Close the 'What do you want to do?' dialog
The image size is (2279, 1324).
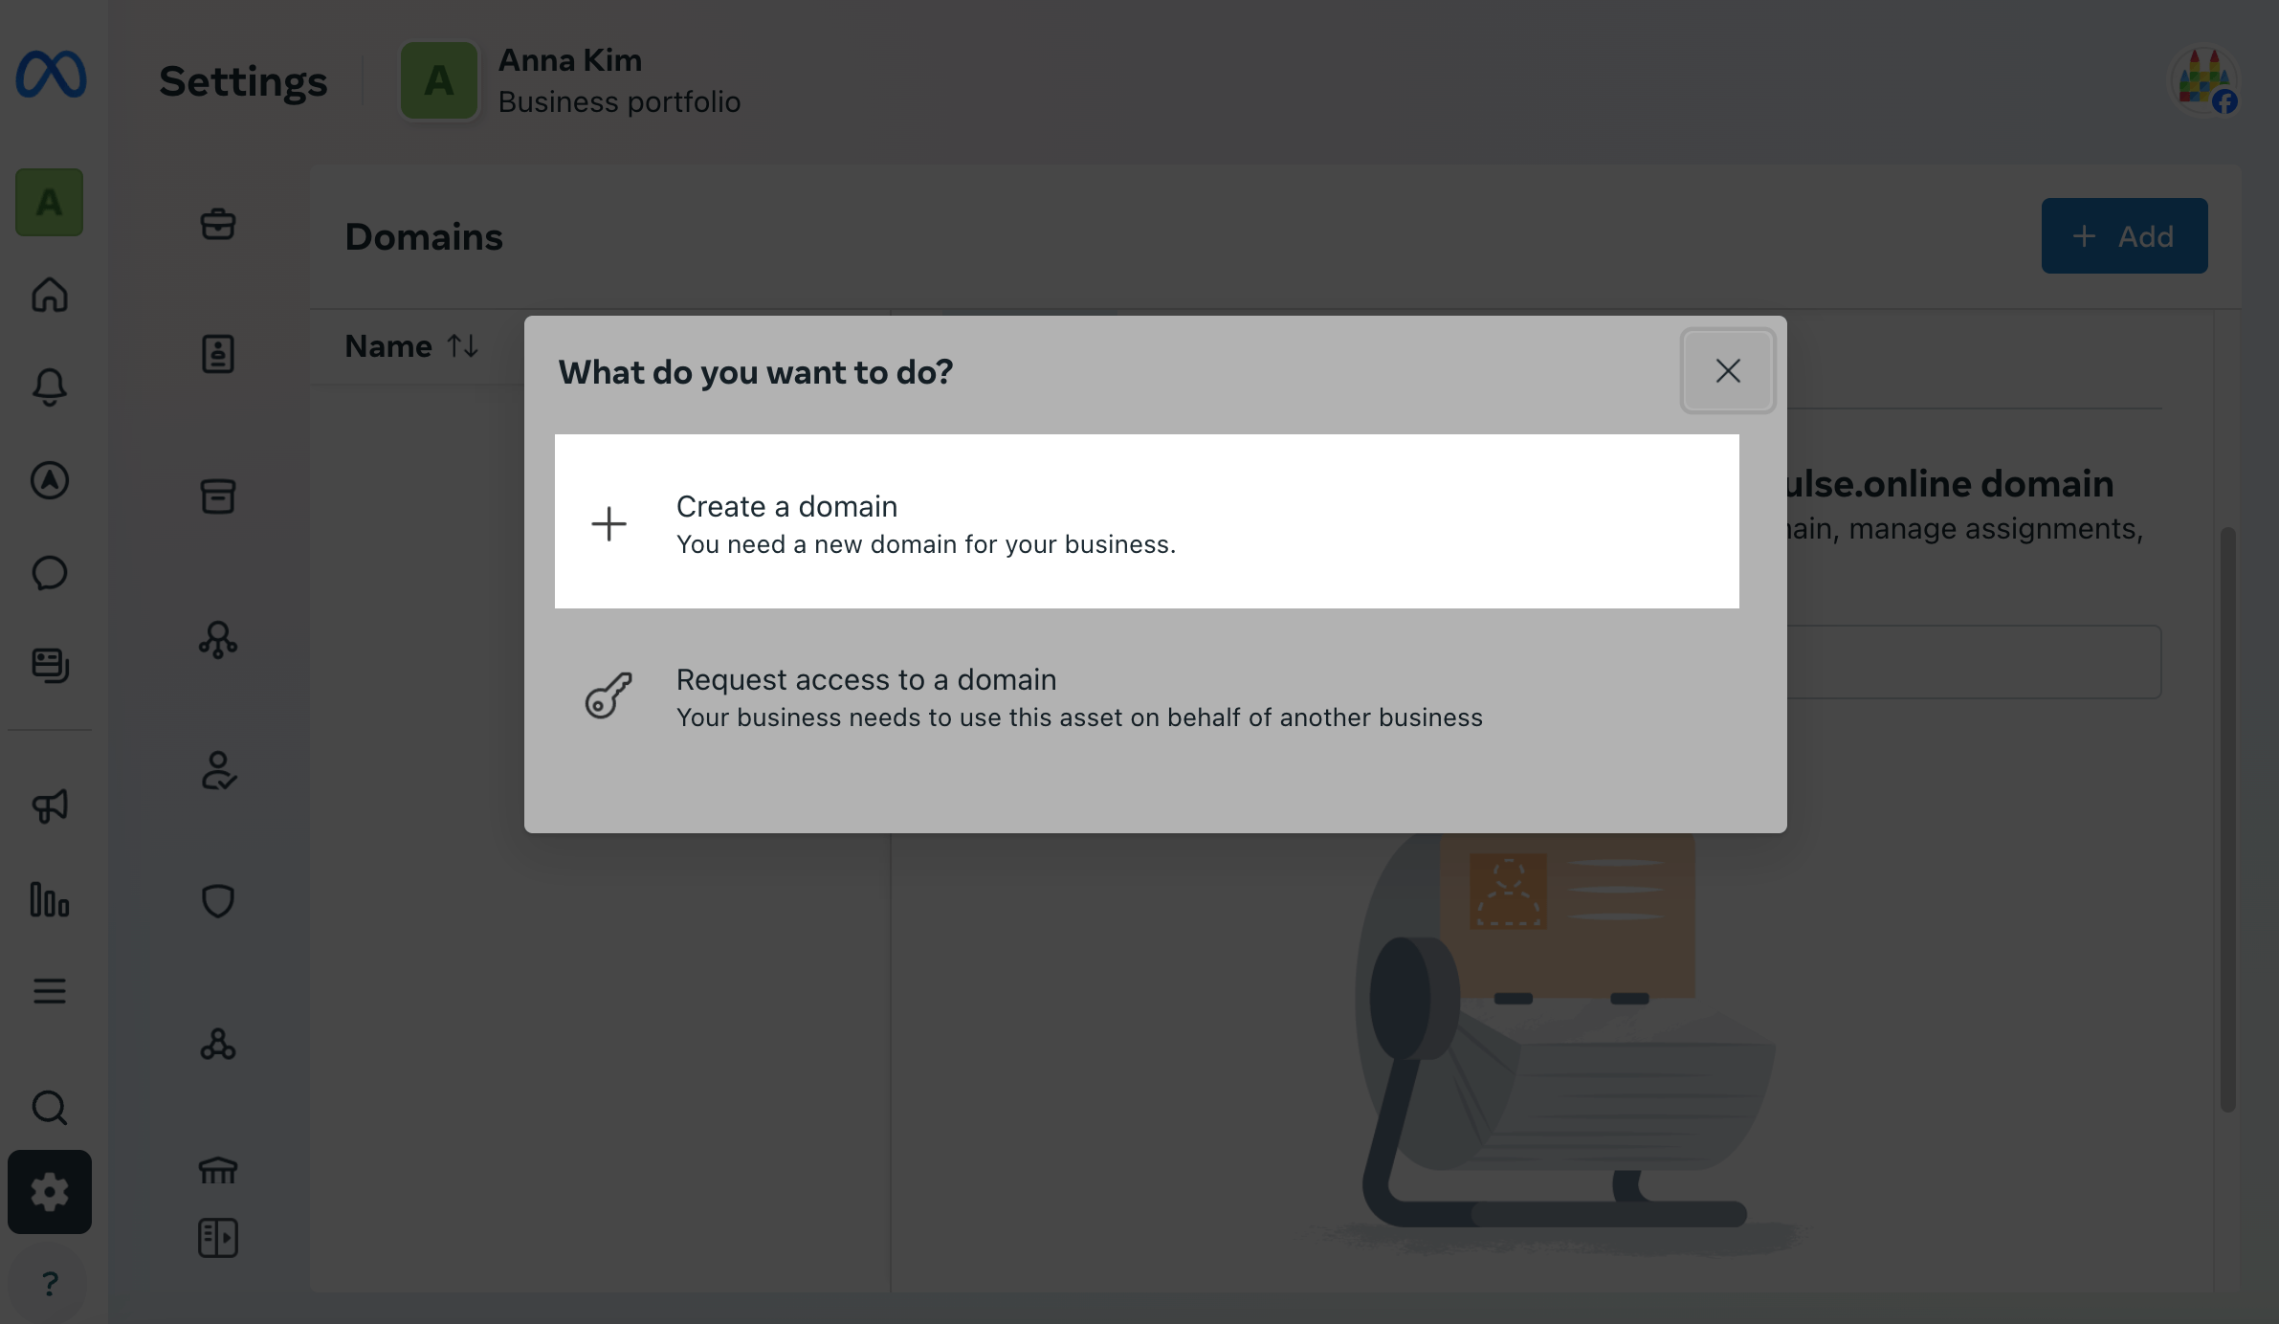coord(1727,371)
